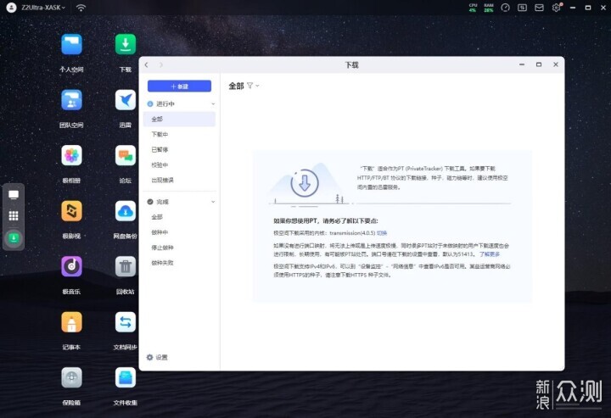Launch the 极影视 video app

click(71, 211)
